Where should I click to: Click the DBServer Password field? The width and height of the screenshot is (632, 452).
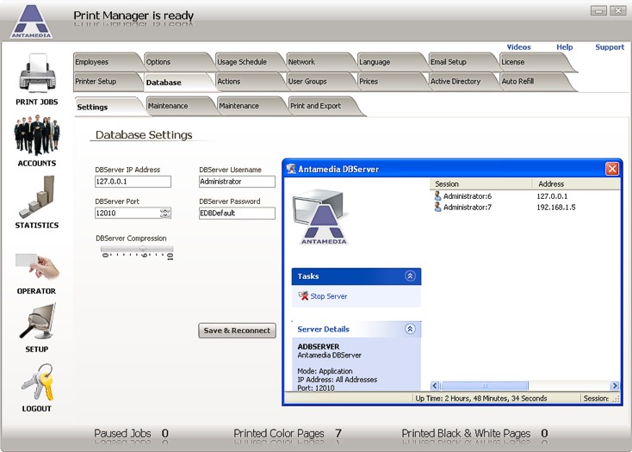[237, 213]
